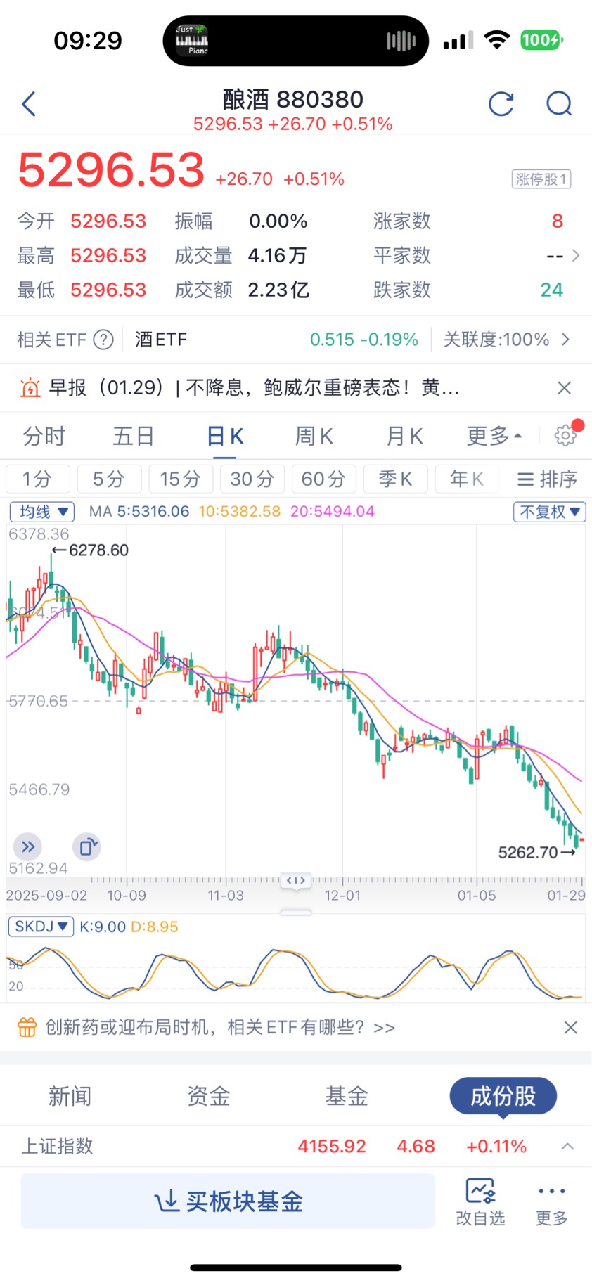Screen dimensions: 592x1283
Task: Open chart settings gear icon
Action: click(x=565, y=436)
